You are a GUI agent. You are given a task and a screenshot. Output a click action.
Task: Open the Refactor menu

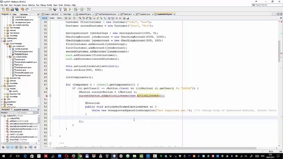[31, 5]
